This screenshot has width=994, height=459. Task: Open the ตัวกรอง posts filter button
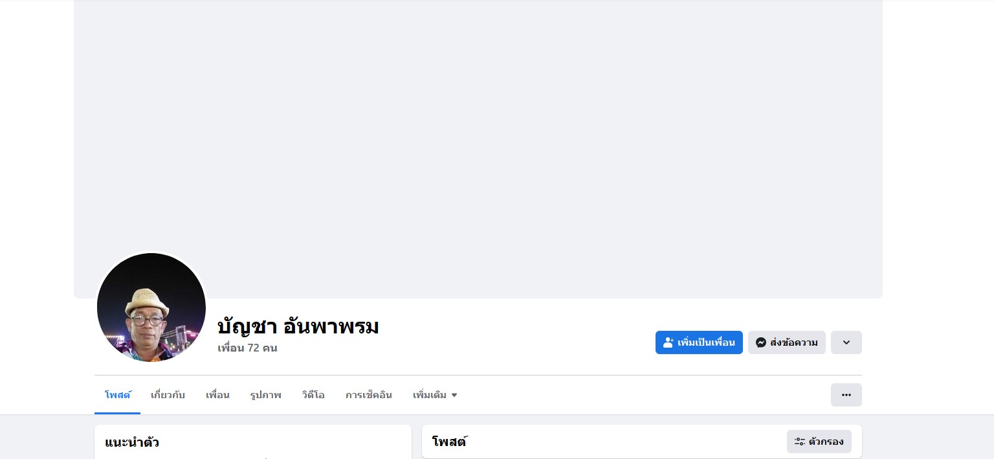819,442
